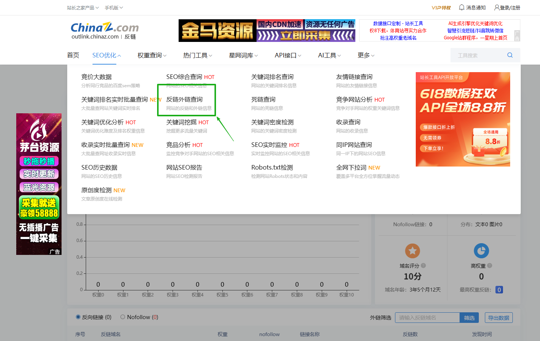Click the blue pie icon above 高权重
This screenshot has width=540, height=341.
[x=481, y=250]
